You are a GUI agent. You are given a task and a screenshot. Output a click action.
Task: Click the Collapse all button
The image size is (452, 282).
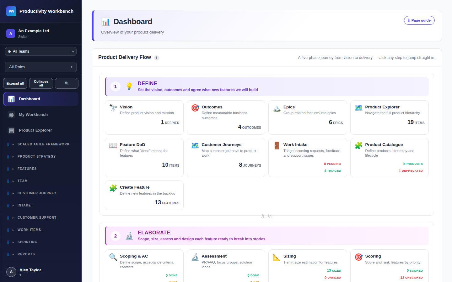41,83
